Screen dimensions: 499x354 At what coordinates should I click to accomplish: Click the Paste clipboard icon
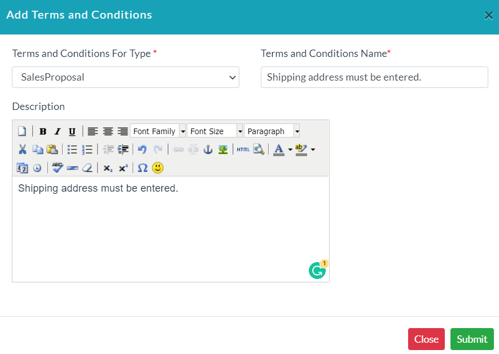pos(52,149)
